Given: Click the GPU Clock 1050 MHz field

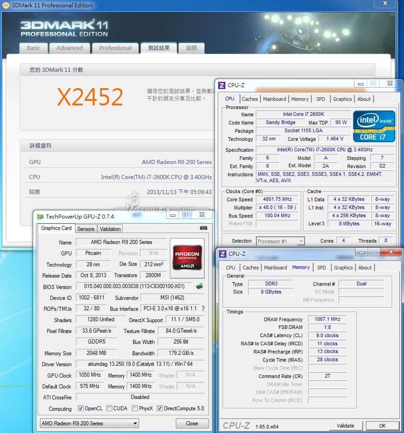Looking at the screenshot, I should point(90,375).
